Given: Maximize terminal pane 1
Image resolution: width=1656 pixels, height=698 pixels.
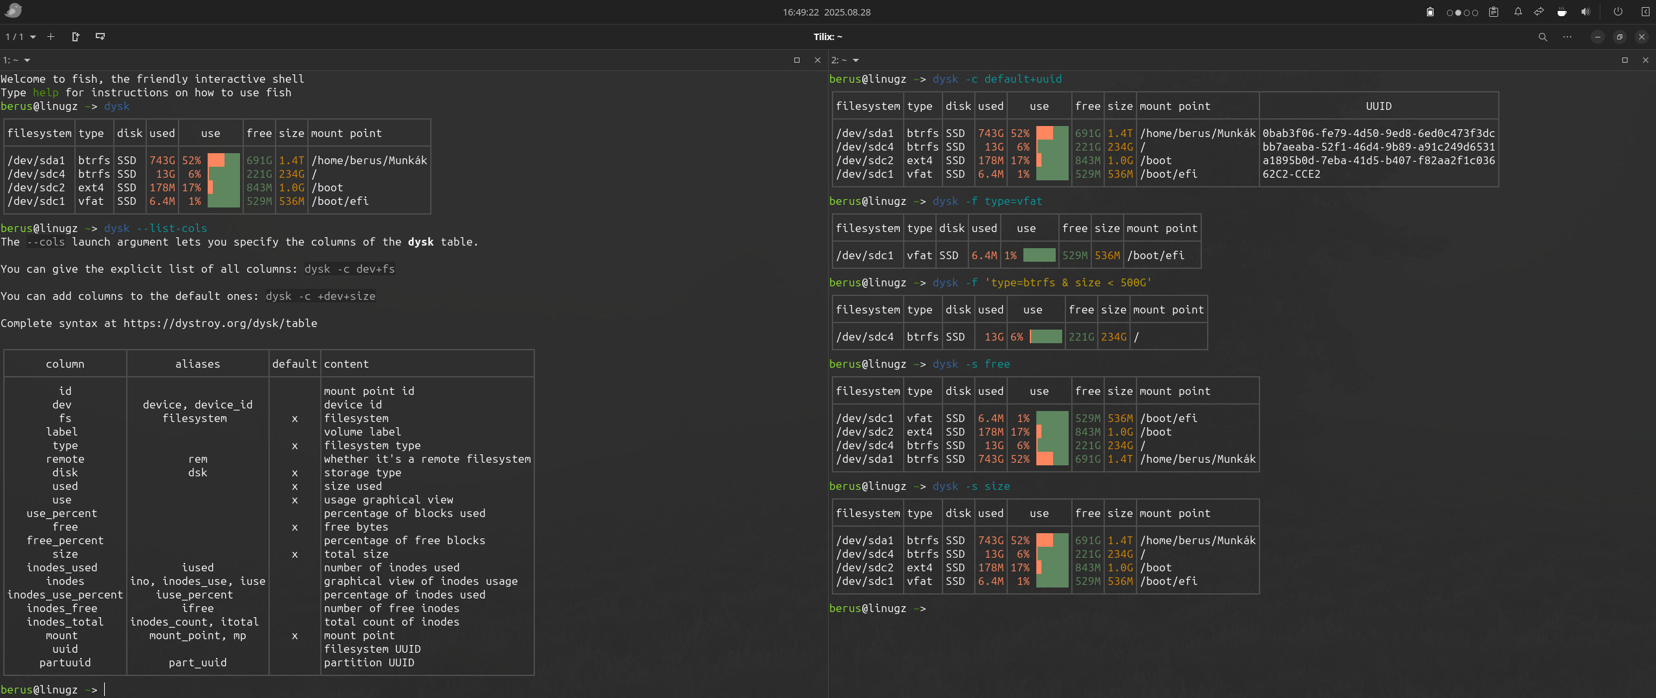Looking at the screenshot, I should 797,60.
